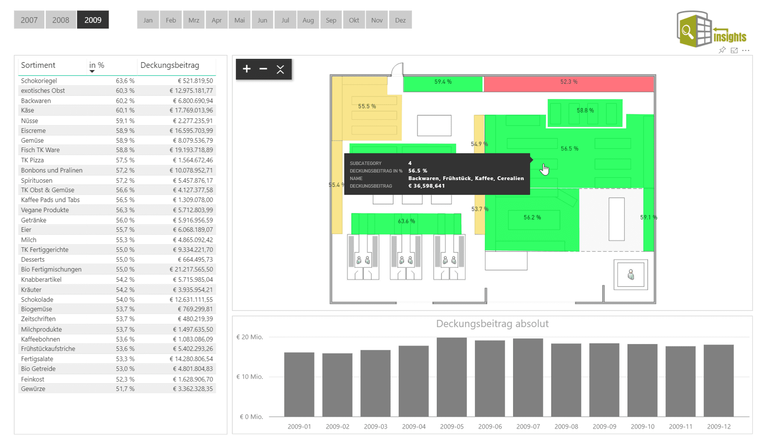Click the database/grid icon in top right
This screenshot has height=435, width=758.
(x=703, y=29)
